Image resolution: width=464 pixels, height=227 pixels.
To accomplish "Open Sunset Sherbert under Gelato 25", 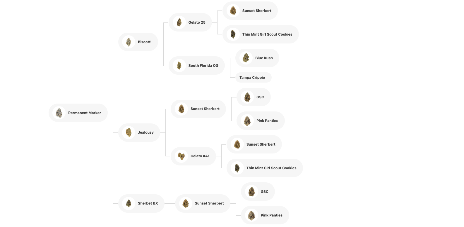I will click(x=250, y=11).
